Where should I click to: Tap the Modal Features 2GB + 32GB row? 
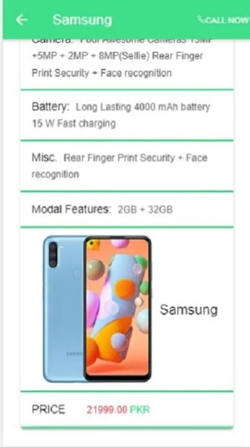[127, 210]
